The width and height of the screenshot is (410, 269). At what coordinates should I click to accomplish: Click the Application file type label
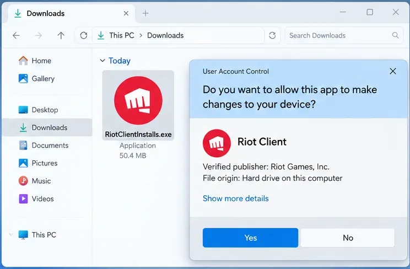coord(138,146)
